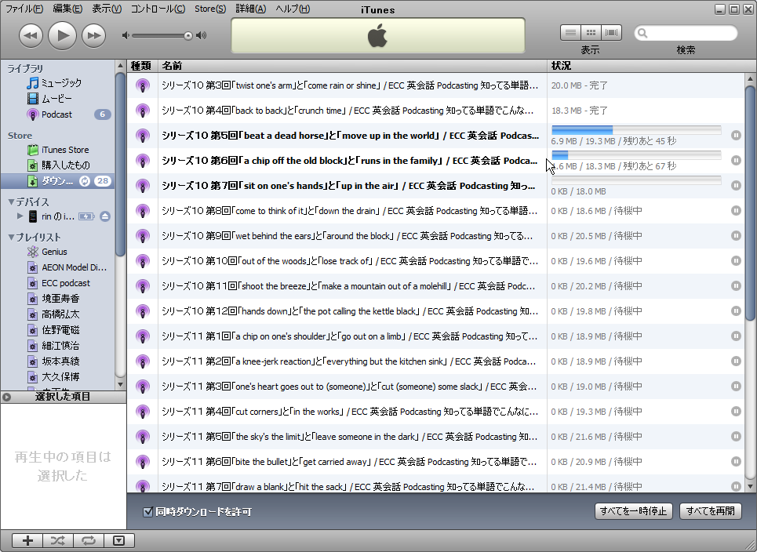Image resolution: width=757 pixels, height=552 pixels.
Task: Sort by the 状況 column header
Action: click(651, 66)
